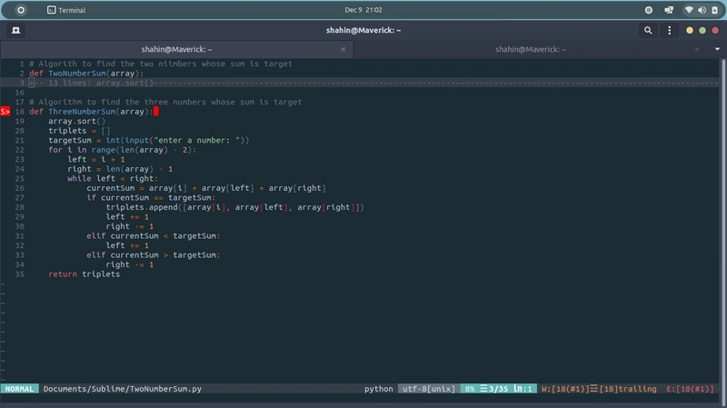This screenshot has height=408, width=727.
Task: Click the second tray icon left of the Wi-Fi indicator
Action: pos(667,9)
